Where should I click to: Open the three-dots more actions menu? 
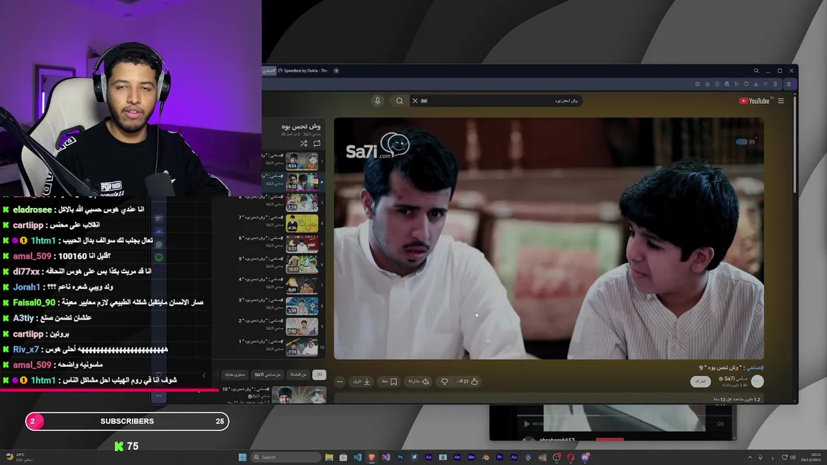340,381
